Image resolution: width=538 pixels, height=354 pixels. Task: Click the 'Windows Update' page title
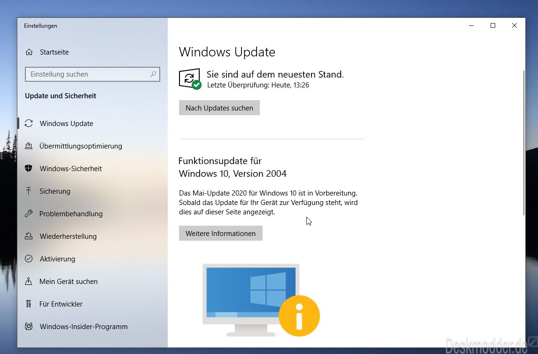pos(227,52)
